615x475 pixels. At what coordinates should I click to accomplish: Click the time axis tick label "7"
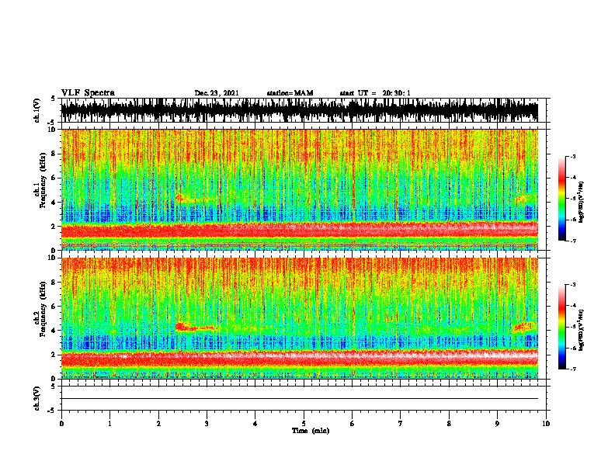[x=401, y=424]
